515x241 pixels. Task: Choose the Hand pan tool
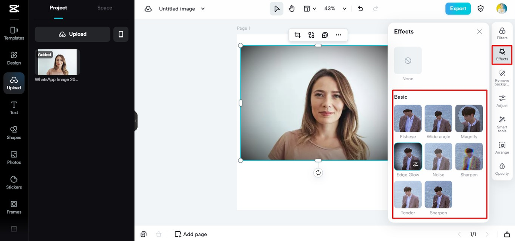pyautogui.click(x=292, y=8)
